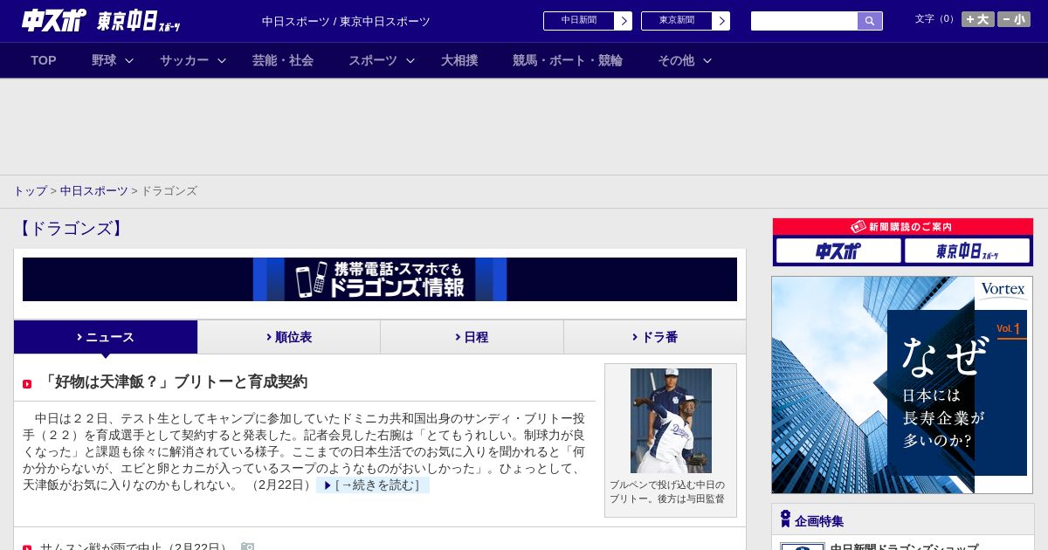Screen dimensions: 1048x550
Task: Expand the 野球 dropdown chevron
Action: (129, 60)
